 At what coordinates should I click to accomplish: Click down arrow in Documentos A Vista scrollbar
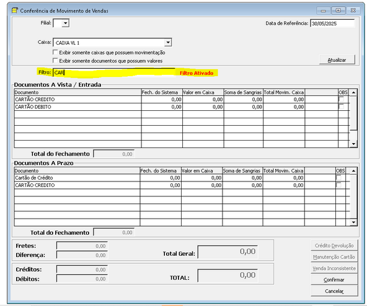click(353, 144)
